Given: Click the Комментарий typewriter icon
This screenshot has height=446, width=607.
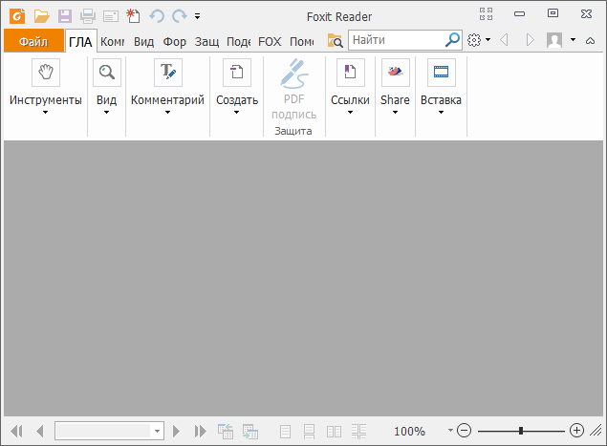Looking at the screenshot, I should click(x=168, y=73).
